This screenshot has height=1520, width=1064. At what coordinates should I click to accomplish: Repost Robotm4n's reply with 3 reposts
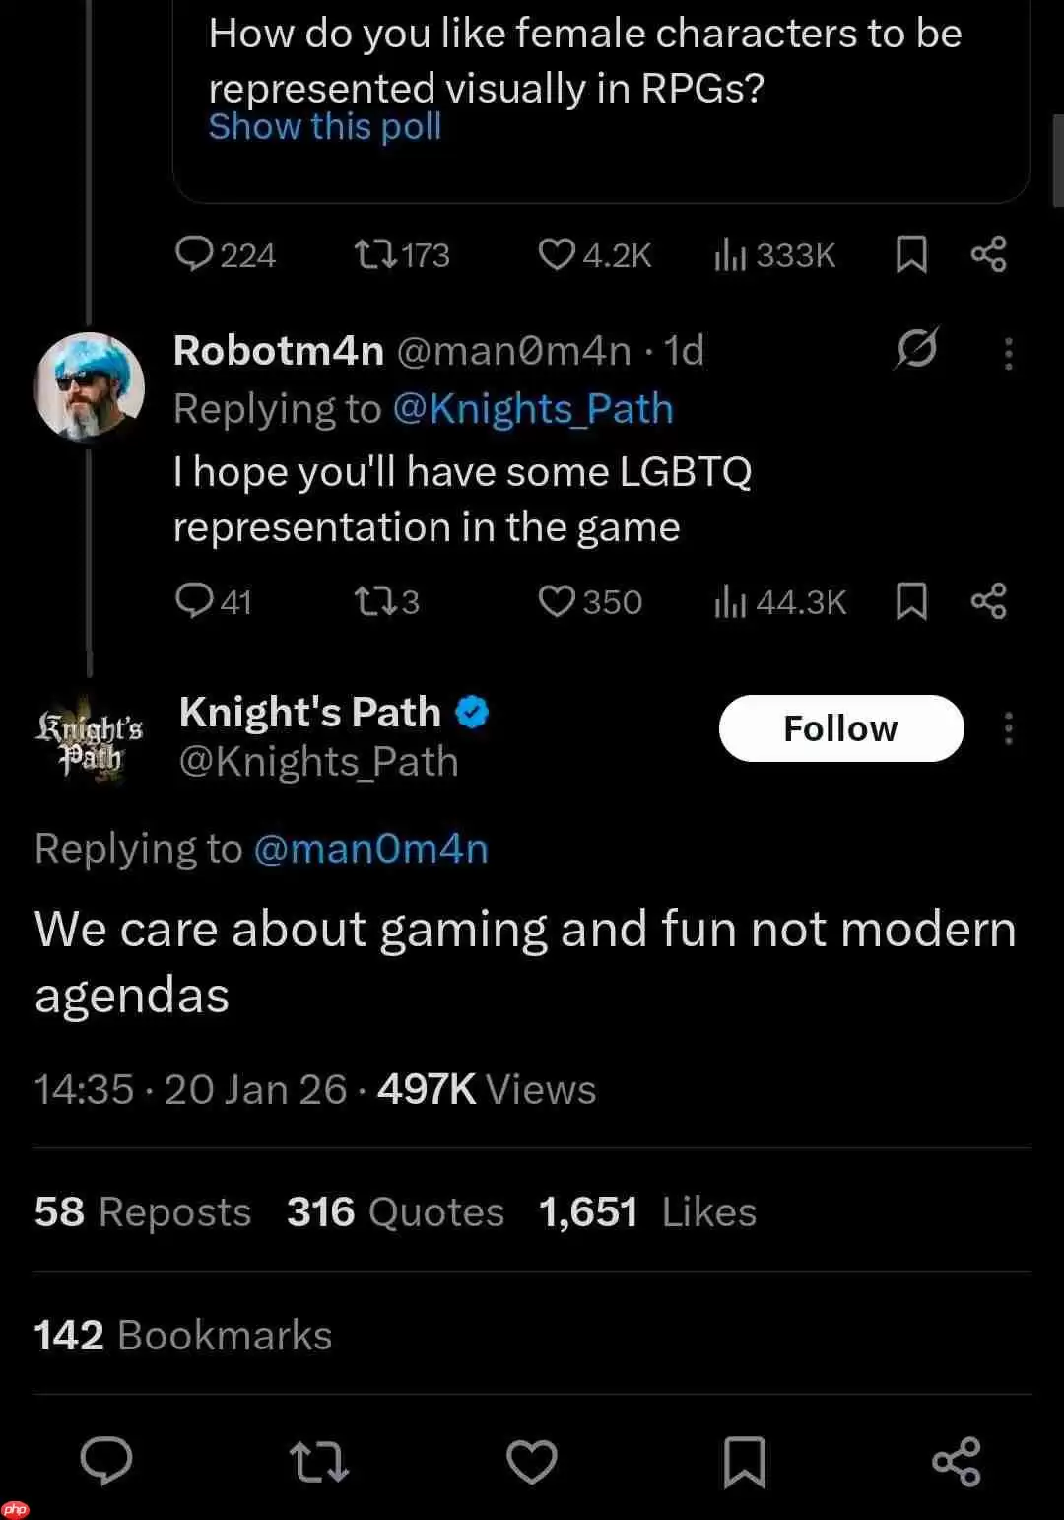pos(372,601)
